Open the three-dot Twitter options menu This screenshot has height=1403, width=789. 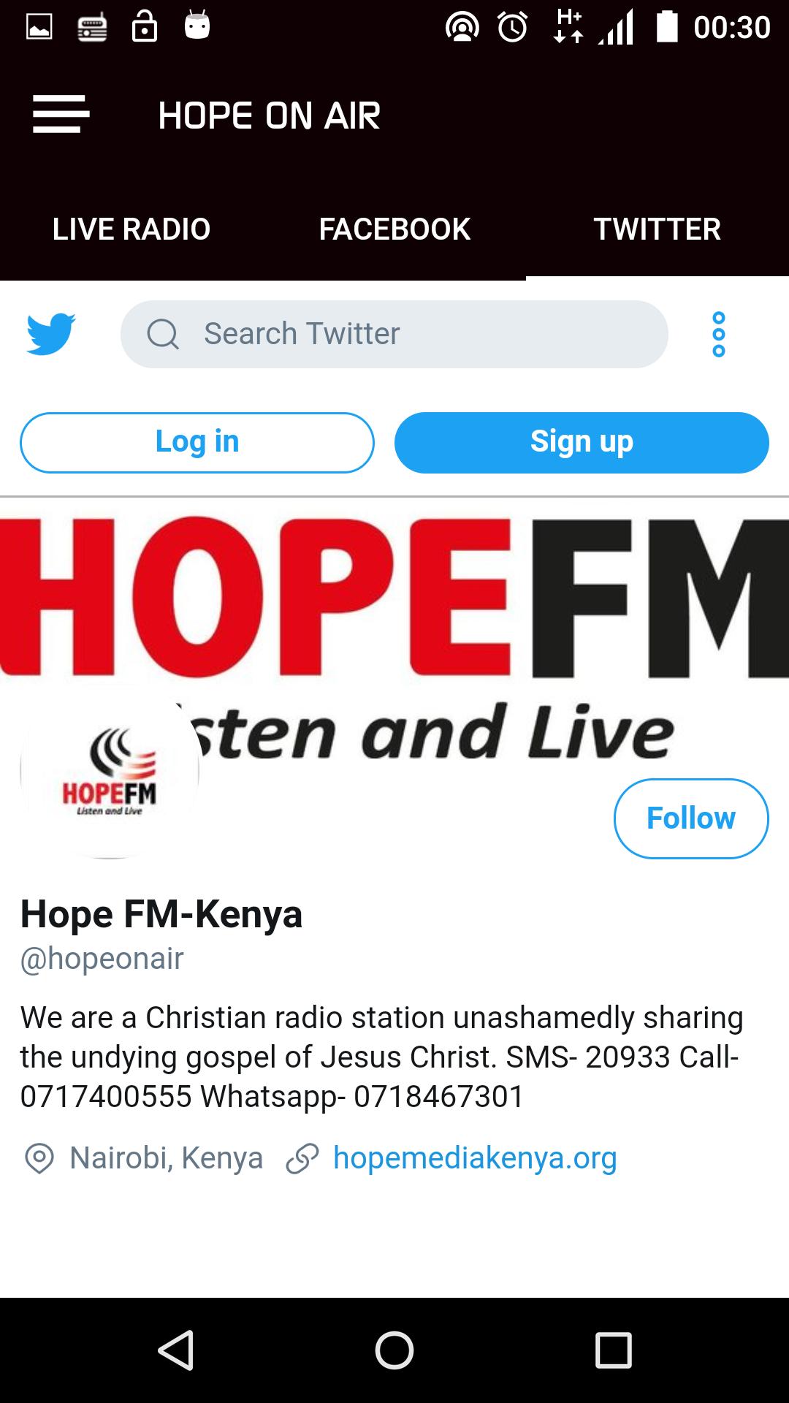[719, 334]
